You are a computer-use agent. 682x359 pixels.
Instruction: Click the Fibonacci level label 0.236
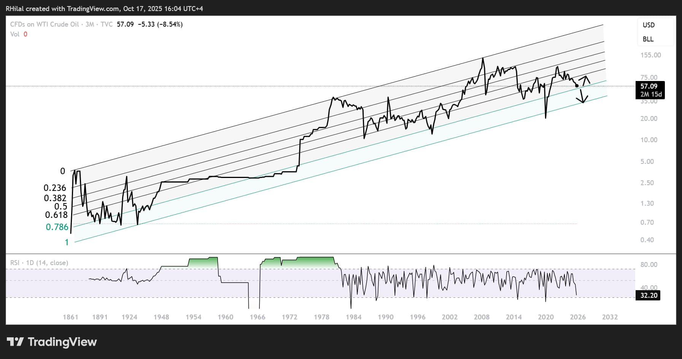pos(55,188)
